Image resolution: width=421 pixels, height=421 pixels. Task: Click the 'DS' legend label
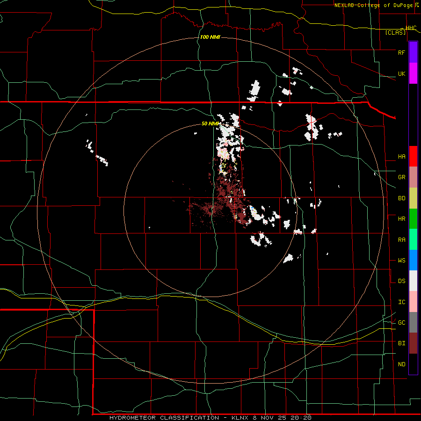click(401, 281)
